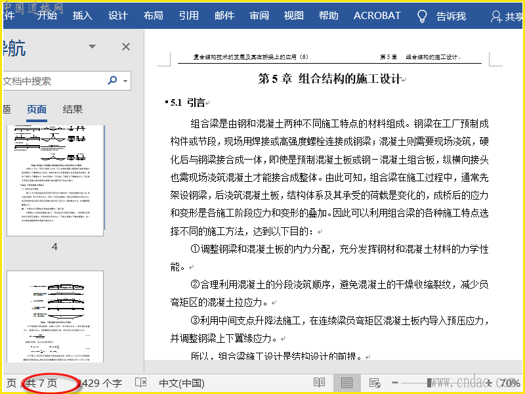Click the Tell Me lightbulb icon

[x=423, y=16]
